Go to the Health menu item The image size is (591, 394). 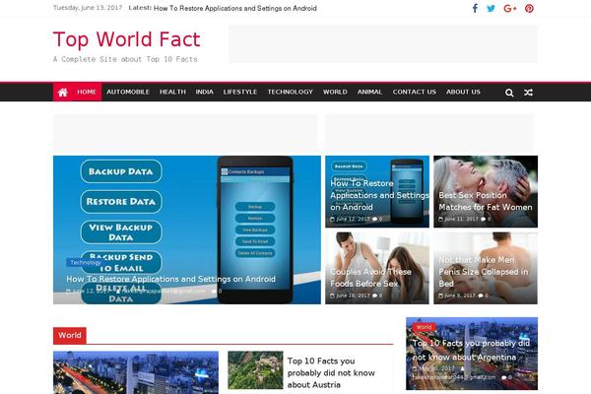[172, 92]
